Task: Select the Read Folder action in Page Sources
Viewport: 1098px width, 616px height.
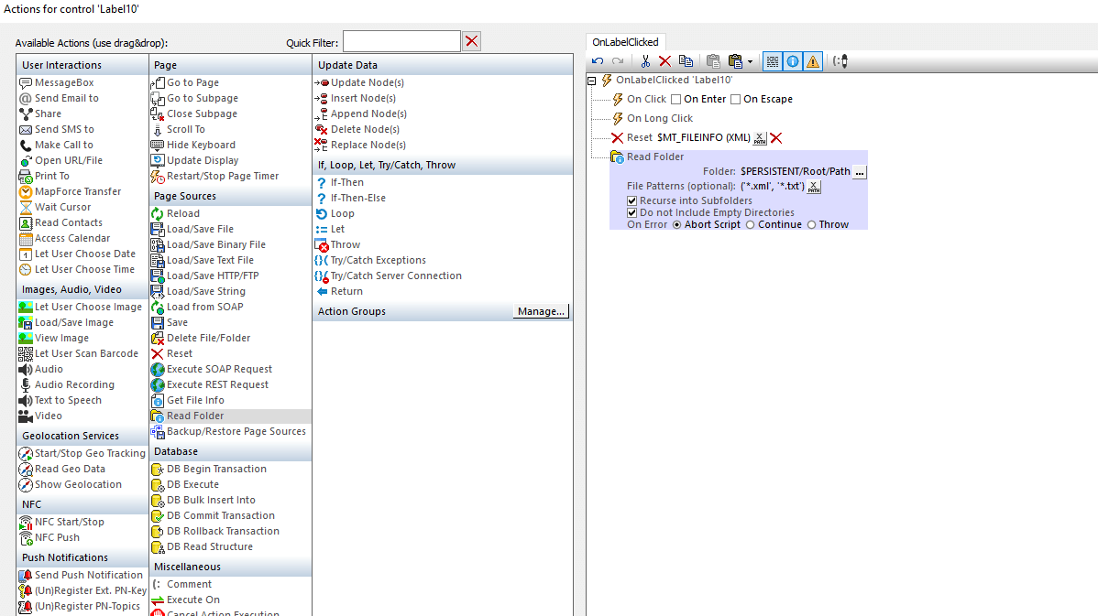Action: (x=194, y=416)
